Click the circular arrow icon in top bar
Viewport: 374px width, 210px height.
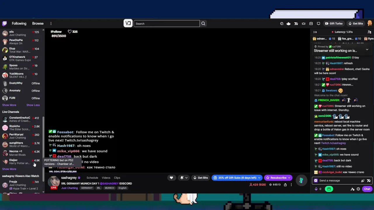point(282,24)
